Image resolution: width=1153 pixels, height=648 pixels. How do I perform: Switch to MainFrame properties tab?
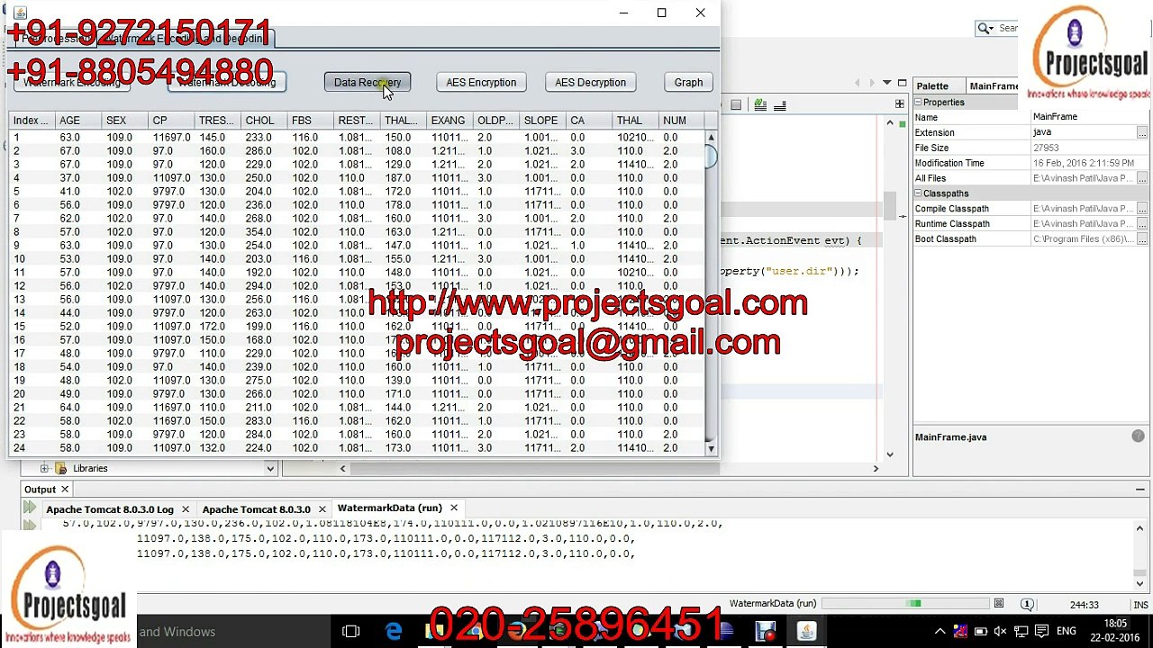point(994,86)
